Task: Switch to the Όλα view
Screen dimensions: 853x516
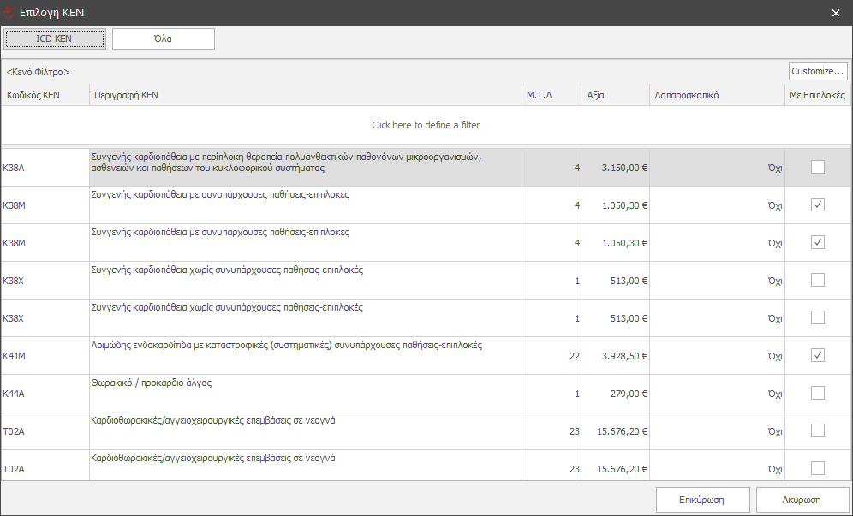Action: pyautogui.click(x=164, y=39)
